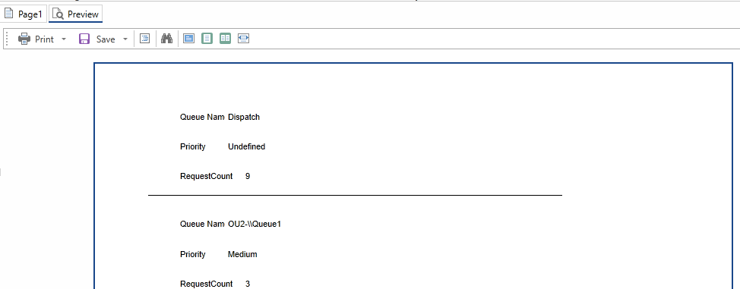Click the Undefined priority value
Viewport: 740px width, 289px height.
pyautogui.click(x=246, y=146)
